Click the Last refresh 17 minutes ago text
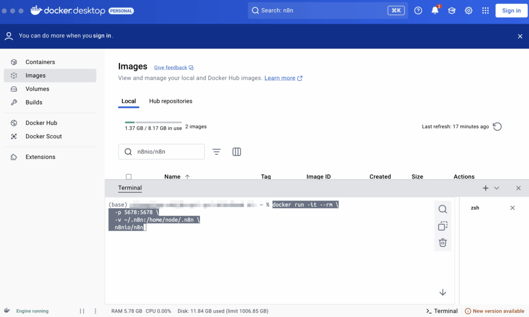529x317 pixels. pos(455,126)
